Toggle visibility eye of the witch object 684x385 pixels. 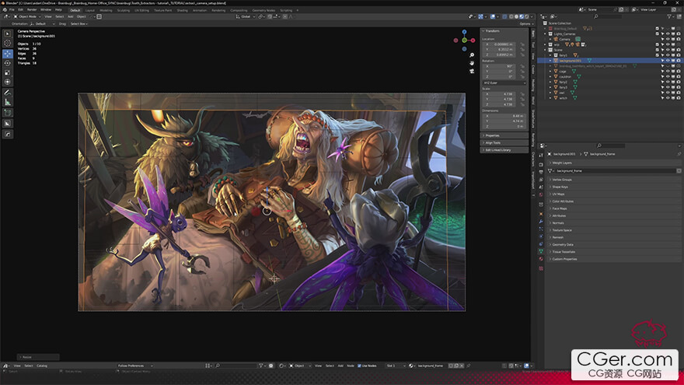(x=668, y=98)
